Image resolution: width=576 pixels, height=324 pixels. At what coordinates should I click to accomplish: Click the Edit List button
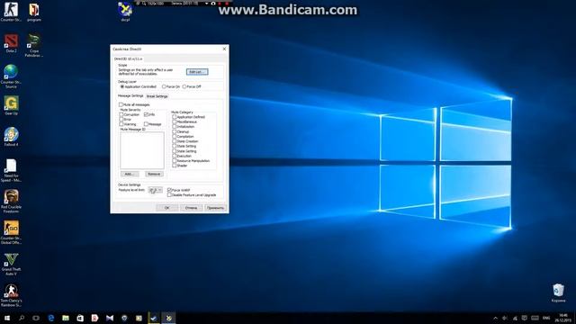pos(197,72)
